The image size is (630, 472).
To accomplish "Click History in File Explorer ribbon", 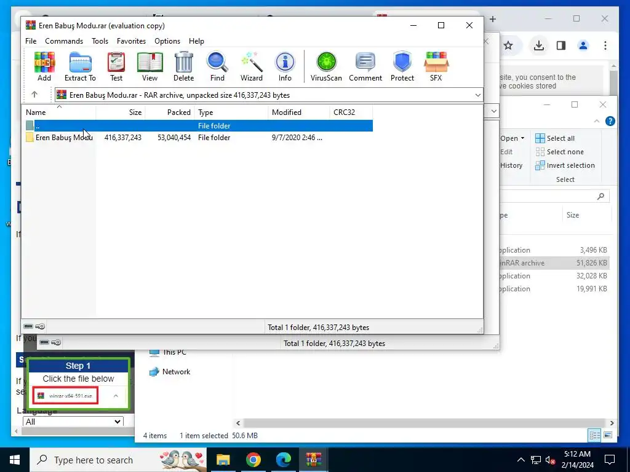I will tap(511, 165).
